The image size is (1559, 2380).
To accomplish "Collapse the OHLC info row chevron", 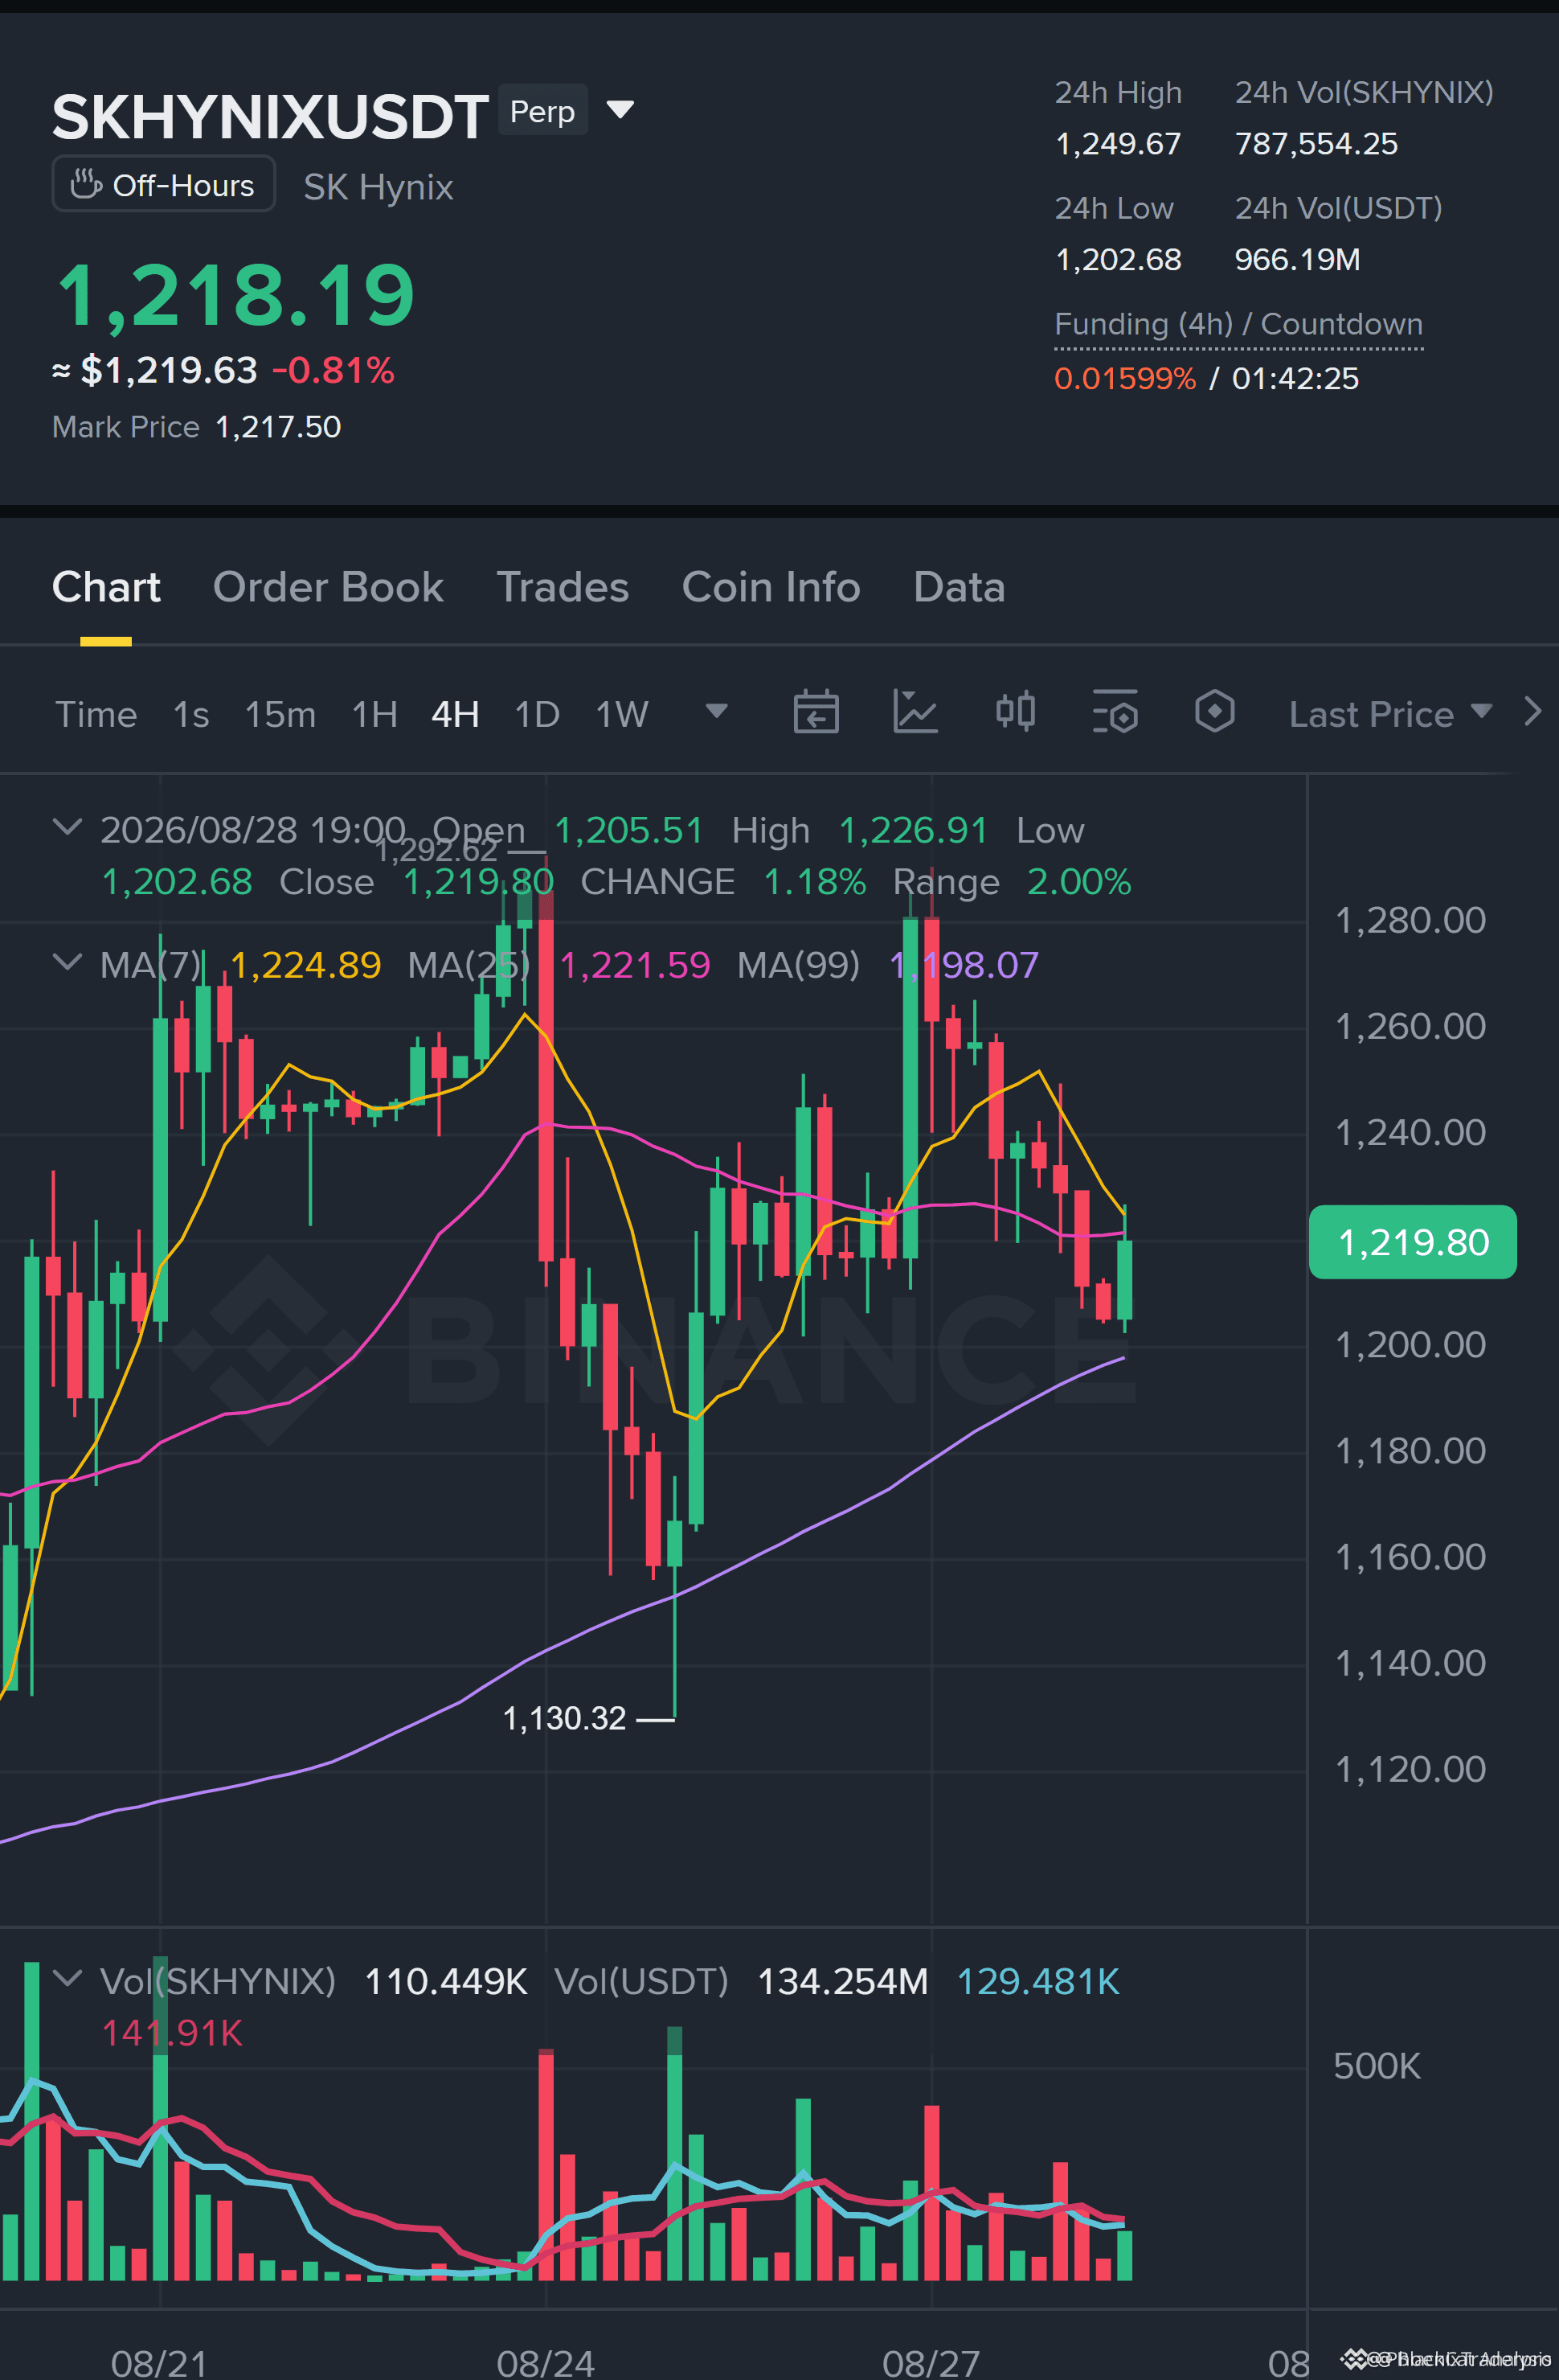I will click(x=67, y=827).
